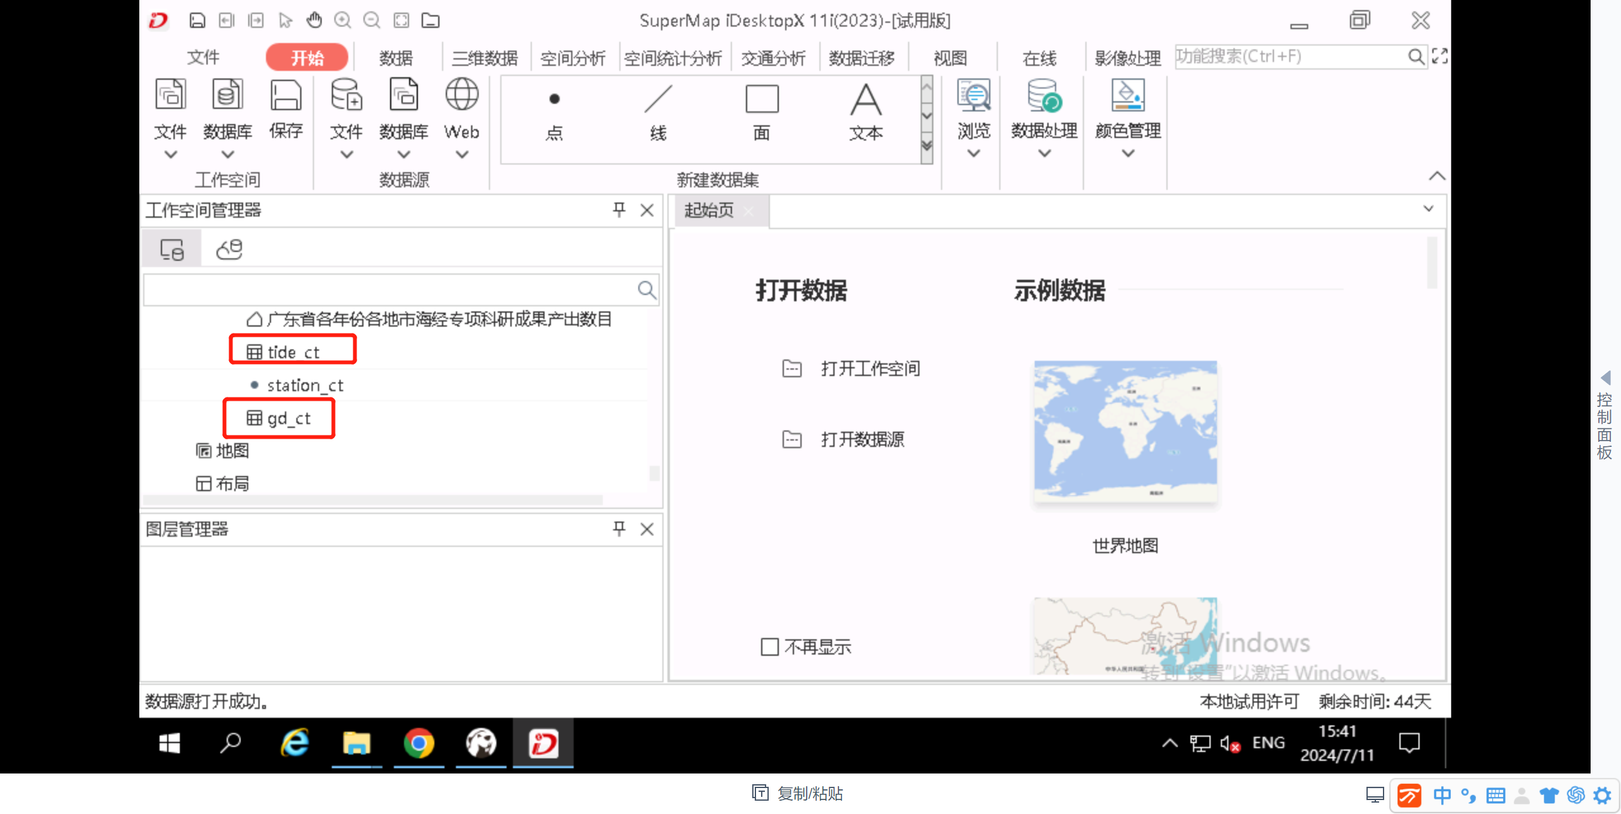Click the pan hand tool in title bar
The image size is (1621, 814).
(x=314, y=20)
